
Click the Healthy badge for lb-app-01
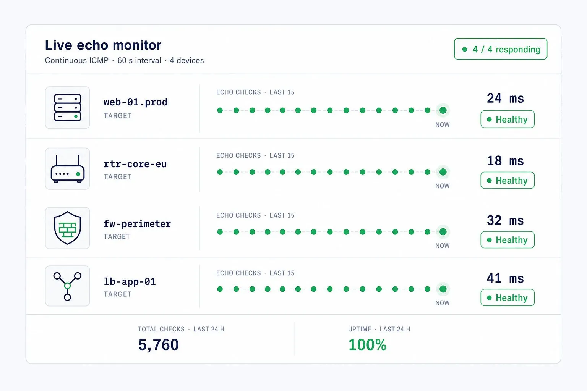click(x=508, y=298)
